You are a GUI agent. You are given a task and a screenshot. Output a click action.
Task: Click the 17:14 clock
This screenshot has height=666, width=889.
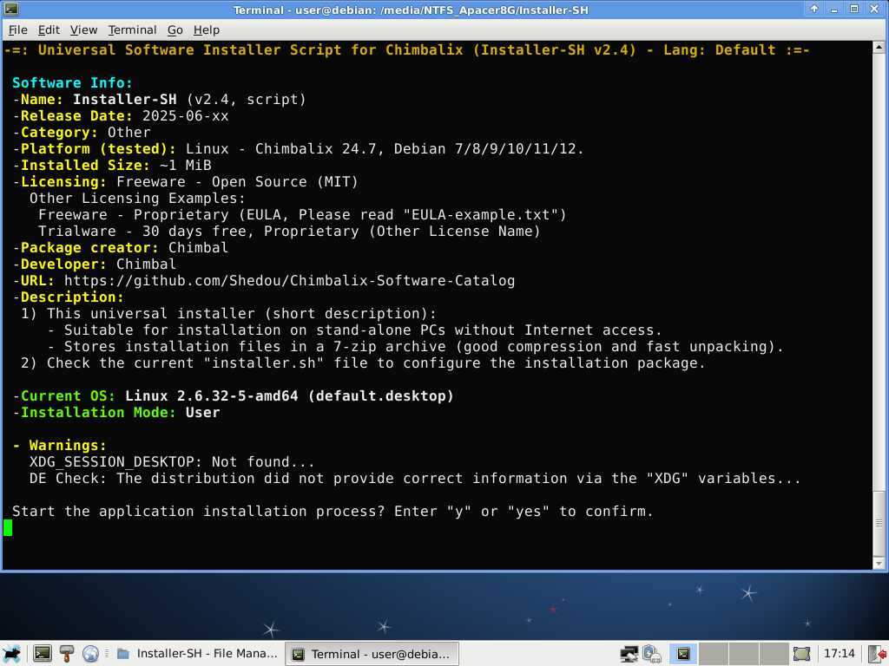[x=839, y=654]
